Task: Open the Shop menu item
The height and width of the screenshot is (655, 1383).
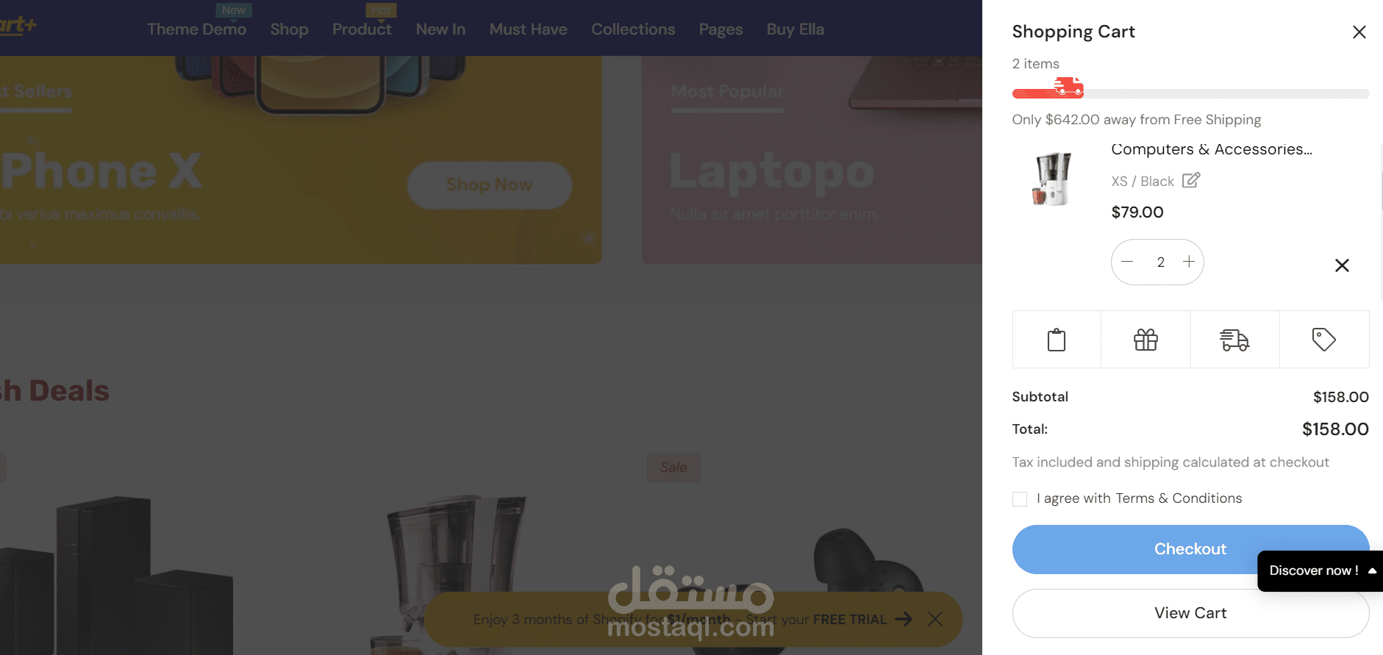Action: pyautogui.click(x=289, y=29)
